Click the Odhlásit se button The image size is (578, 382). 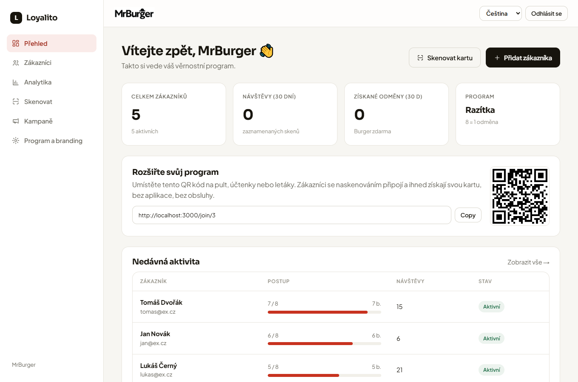coord(547,14)
